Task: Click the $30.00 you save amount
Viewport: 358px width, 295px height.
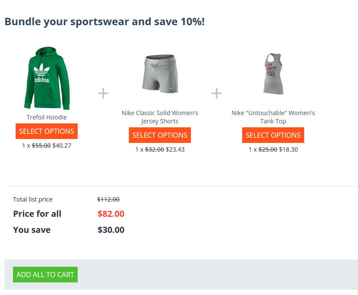Action: [x=111, y=230]
